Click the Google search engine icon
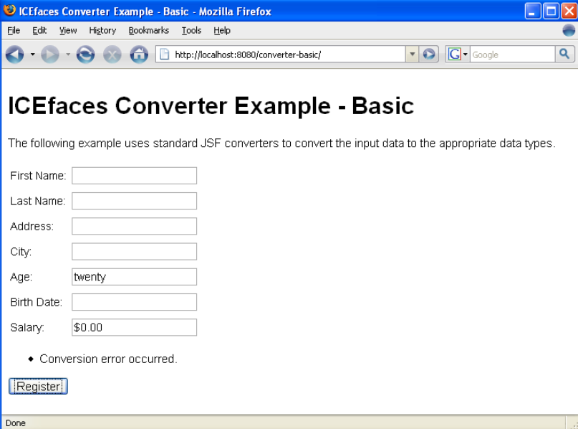This screenshot has width=578, height=429. click(x=454, y=55)
